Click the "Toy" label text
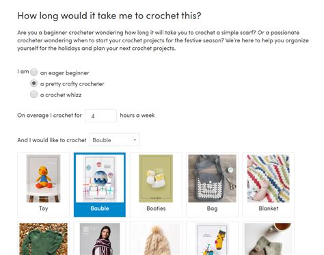The width and height of the screenshot is (324, 255). [x=43, y=209]
